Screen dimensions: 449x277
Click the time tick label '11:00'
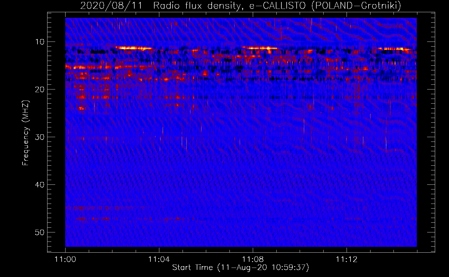pos(65,260)
